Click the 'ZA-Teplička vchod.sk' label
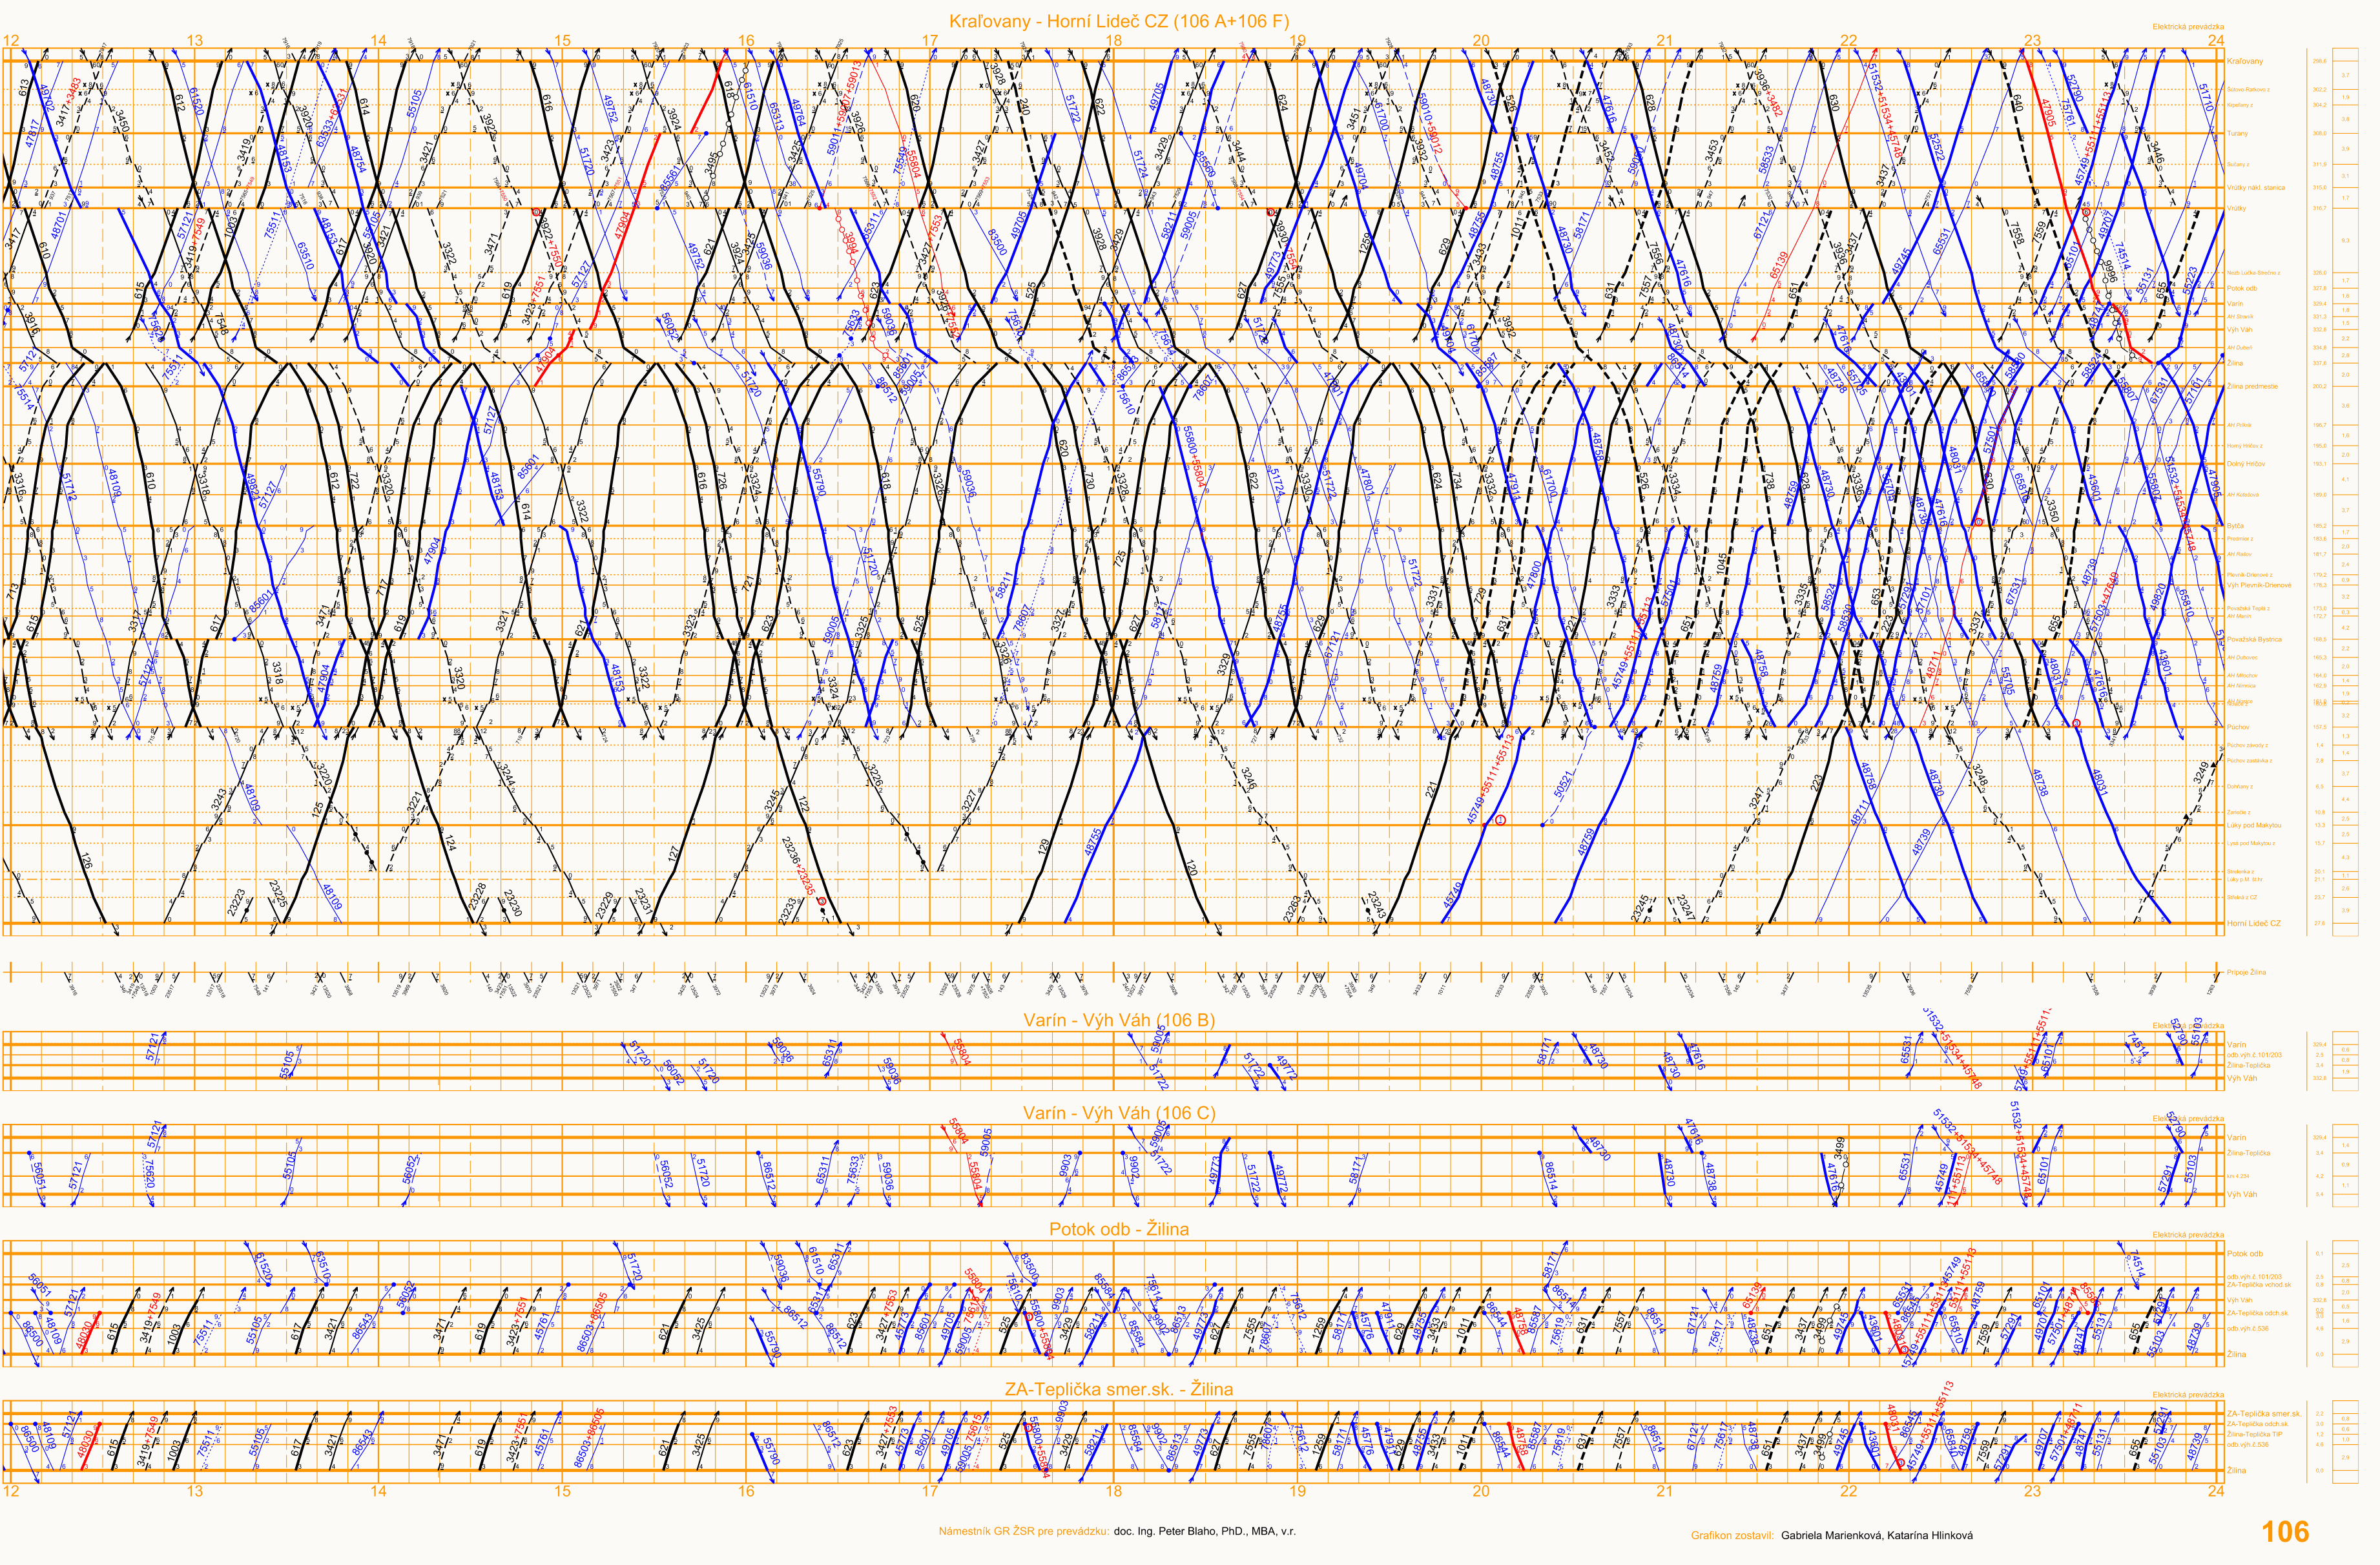Image resolution: width=2380 pixels, height=1565 pixels. pyautogui.click(x=2259, y=1285)
